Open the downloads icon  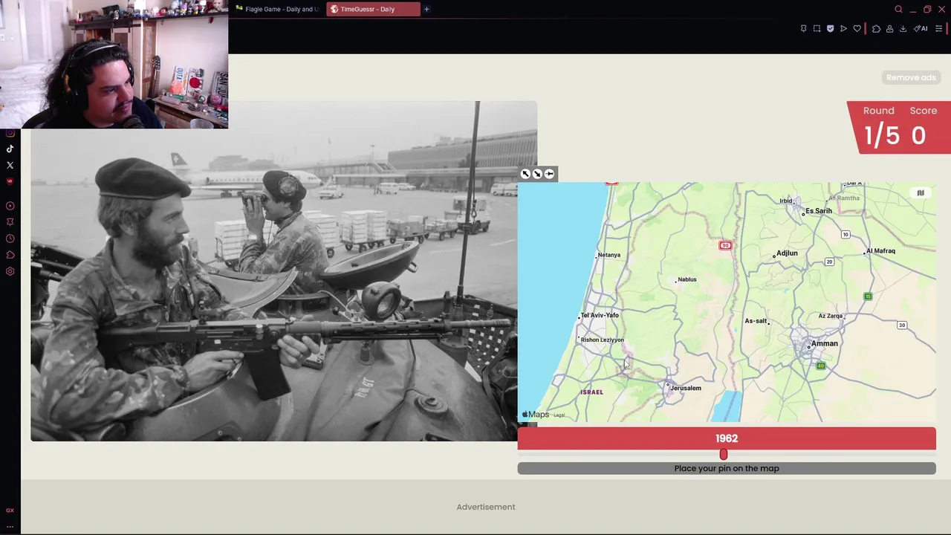(x=903, y=29)
